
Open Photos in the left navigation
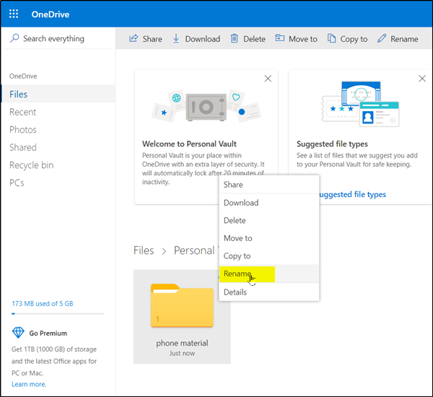click(23, 130)
